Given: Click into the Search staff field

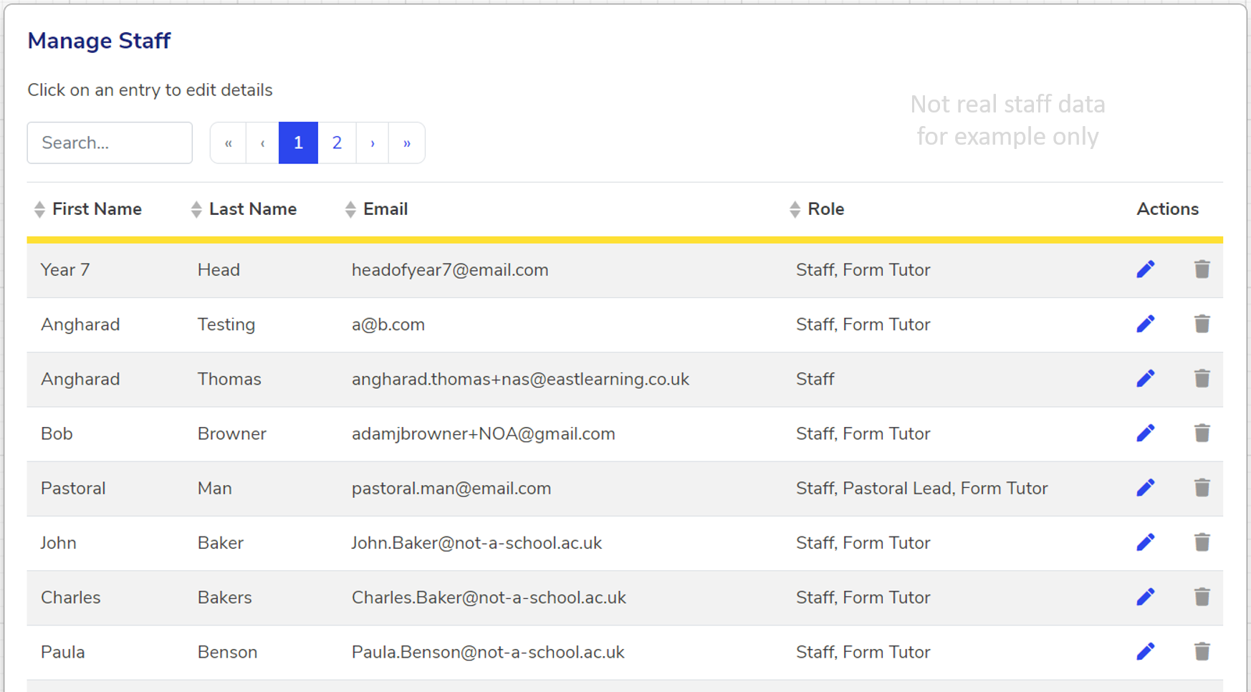Looking at the screenshot, I should click(110, 143).
